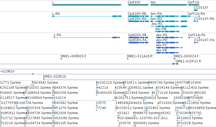Screen dimensions: 216x127
Task: Click EST LD04501.3prime
Action: tap(140, 88)
